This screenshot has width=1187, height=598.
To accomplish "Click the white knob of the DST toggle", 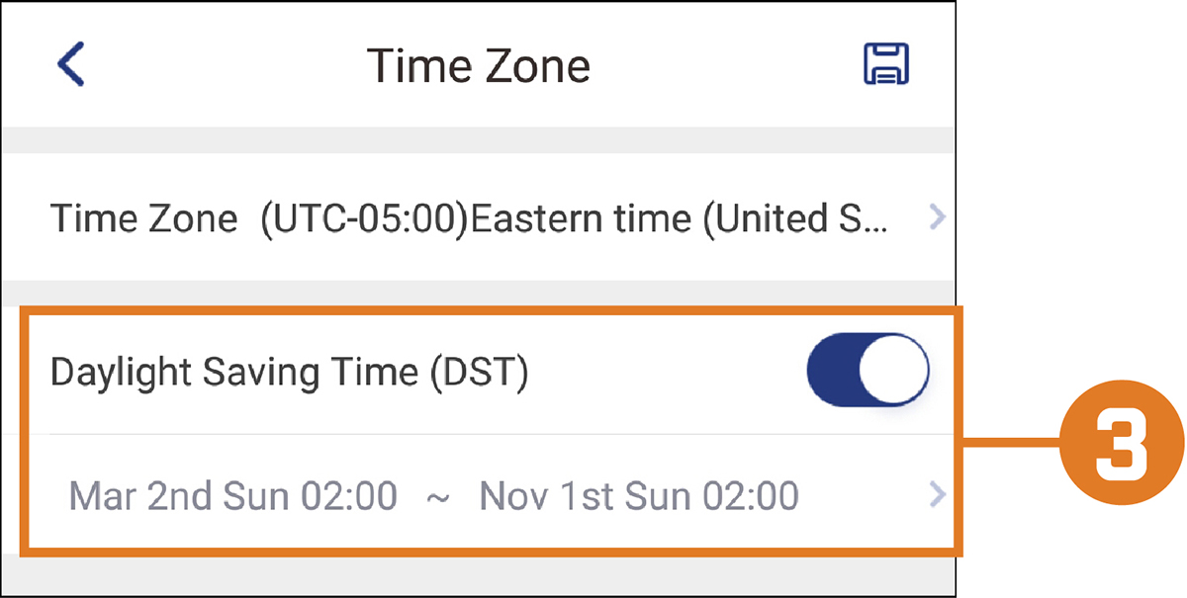I will coord(893,371).
